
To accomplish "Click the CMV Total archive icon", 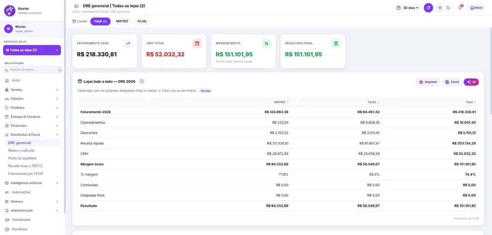I will [197, 43].
